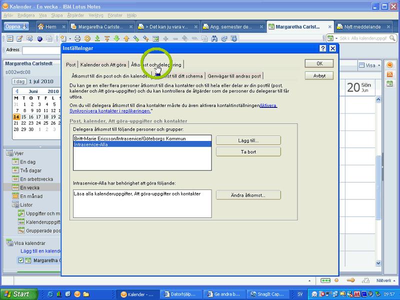This screenshot has height=300, width=400.
Task: Click the orange round stop icon in the toolbar
Action: tap(87, 38)
